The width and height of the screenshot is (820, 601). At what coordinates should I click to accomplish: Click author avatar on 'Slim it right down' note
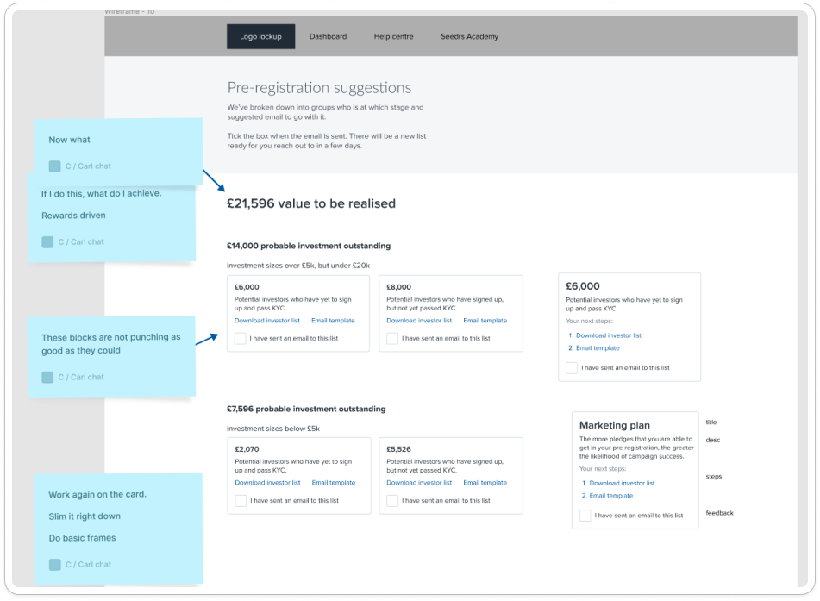(55, 565)
